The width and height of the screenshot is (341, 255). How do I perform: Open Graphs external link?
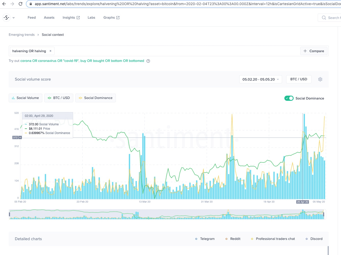click(111, 18)
